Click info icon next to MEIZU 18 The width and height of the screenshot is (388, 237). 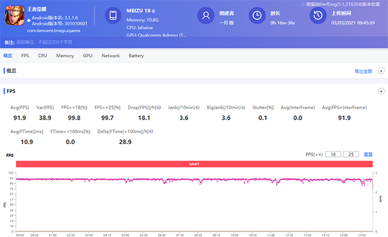point(153,11)
